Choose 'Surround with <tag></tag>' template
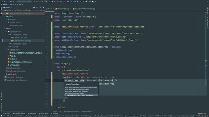 81,95
